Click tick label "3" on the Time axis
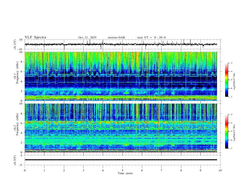248x191 pixels. (83, 170)
